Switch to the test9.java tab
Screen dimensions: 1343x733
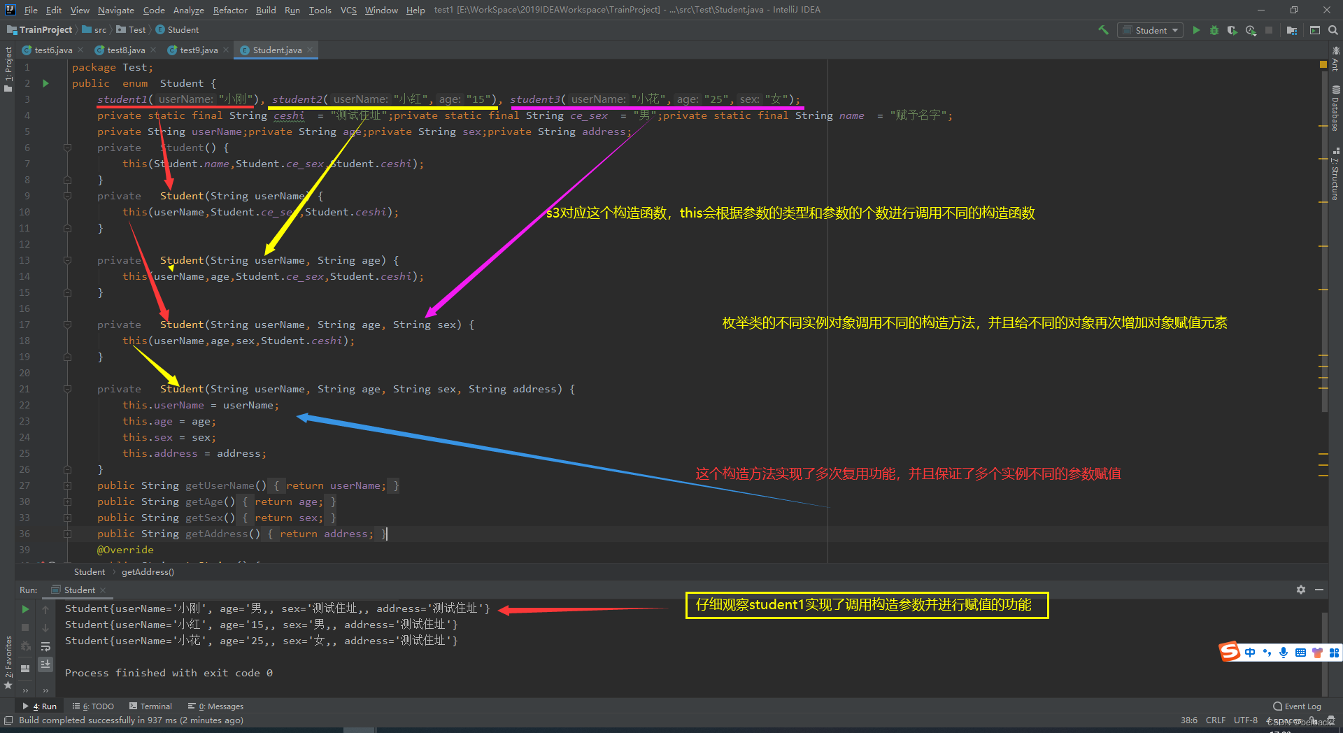tap(199, 50)
